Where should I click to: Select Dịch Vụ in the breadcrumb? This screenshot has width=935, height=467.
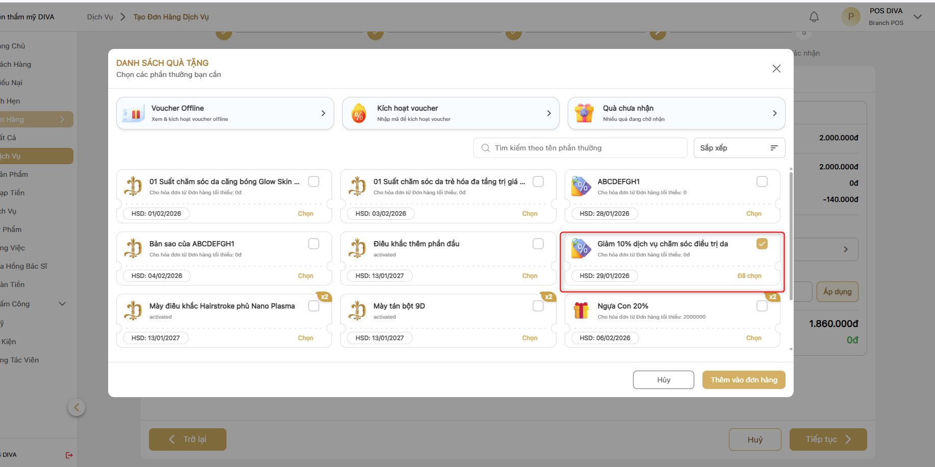point(100,17)
